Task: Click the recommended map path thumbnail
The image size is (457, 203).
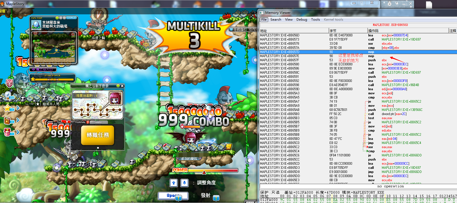Action: tap(97, 105)
